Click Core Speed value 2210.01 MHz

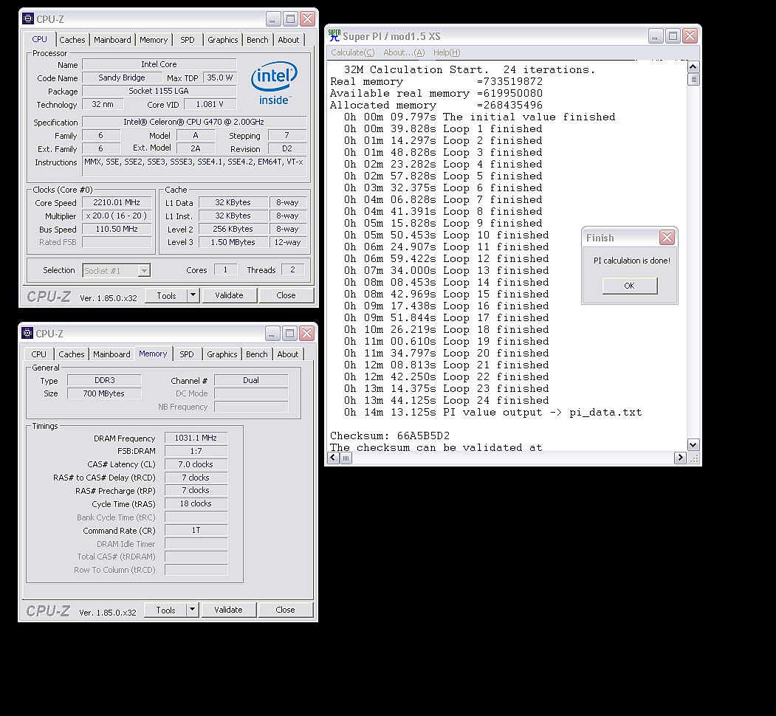[117, 202]
